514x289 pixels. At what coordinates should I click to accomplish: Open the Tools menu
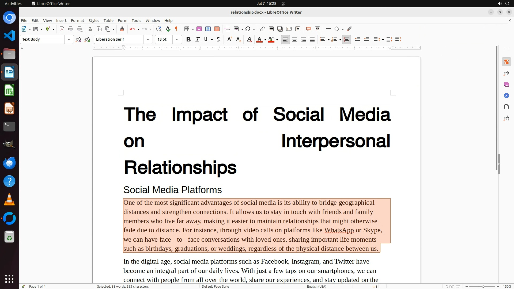[136, 20]
